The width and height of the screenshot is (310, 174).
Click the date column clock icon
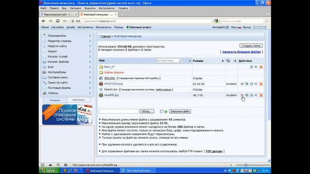point(228,61)
